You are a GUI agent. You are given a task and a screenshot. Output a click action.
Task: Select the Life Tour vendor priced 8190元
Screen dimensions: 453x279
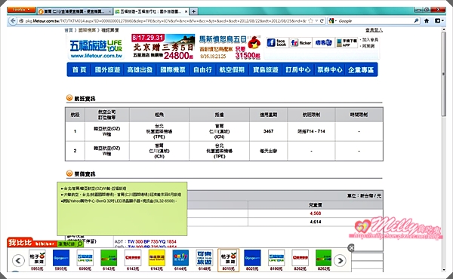276,260
